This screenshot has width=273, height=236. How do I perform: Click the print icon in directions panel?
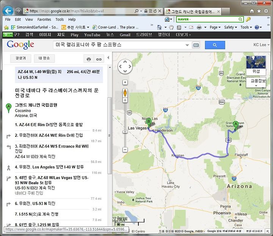pos(89,59)
